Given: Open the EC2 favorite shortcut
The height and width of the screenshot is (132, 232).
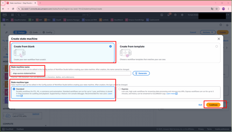Looking at the screenshot, I should click(47, 20).
